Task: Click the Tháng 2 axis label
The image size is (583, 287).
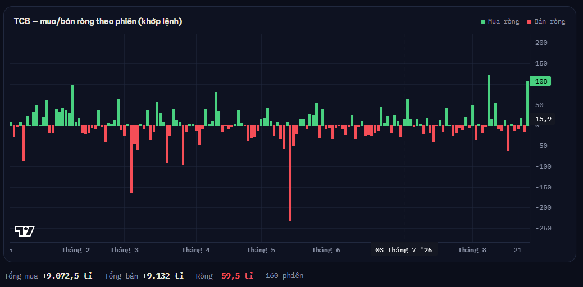Action: [76, 250]
